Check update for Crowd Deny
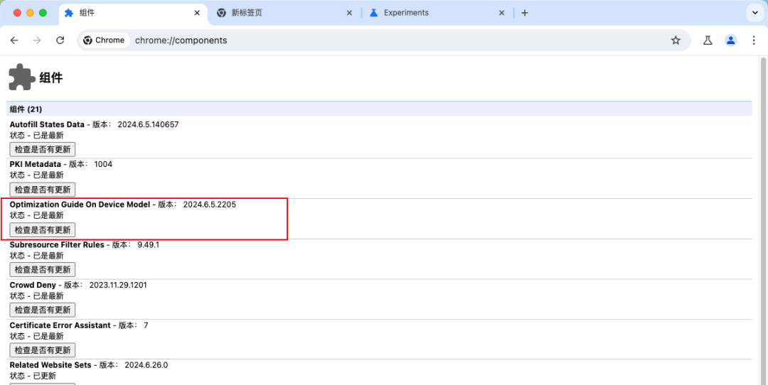The image size is (768, 385). 43,310
